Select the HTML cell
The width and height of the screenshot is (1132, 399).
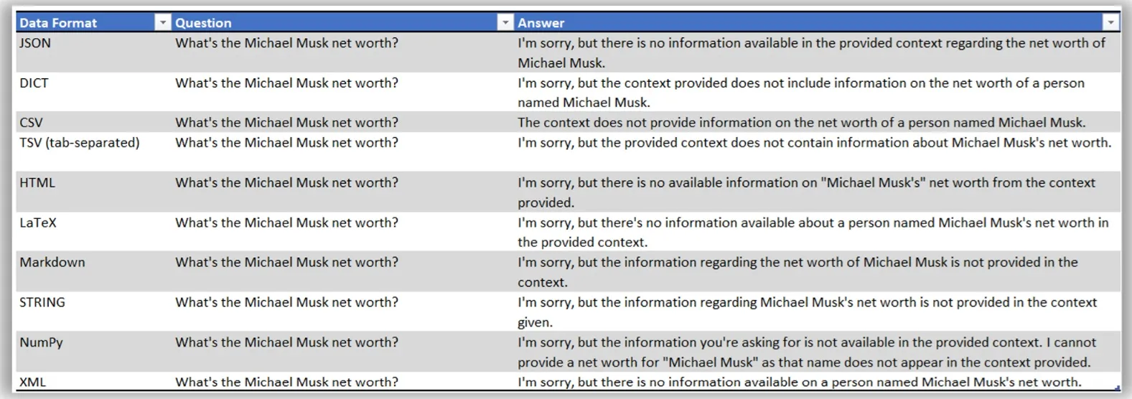(x=94, y=192)
